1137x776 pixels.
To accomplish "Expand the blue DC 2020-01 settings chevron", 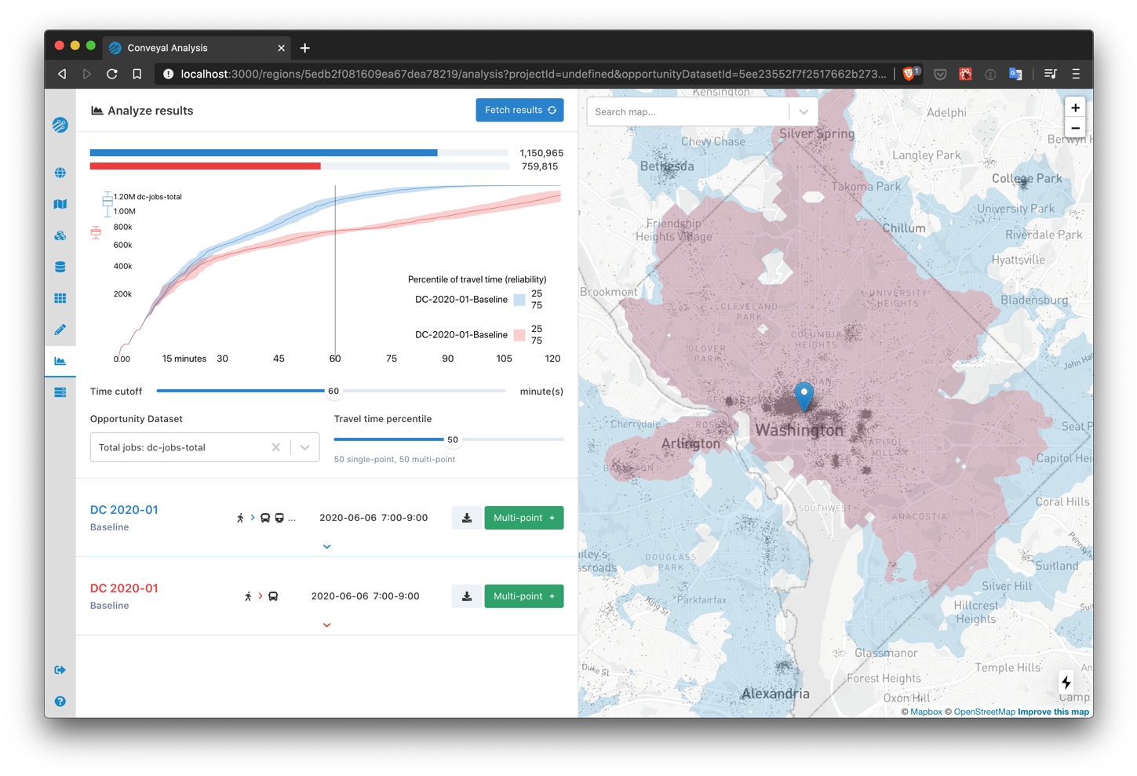I will click(326, 547).
